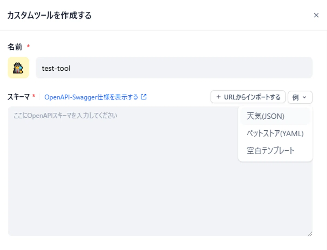Choose the ペットストア(YAML) example
This screenshot has height=250, width=327.
[275, 133]
